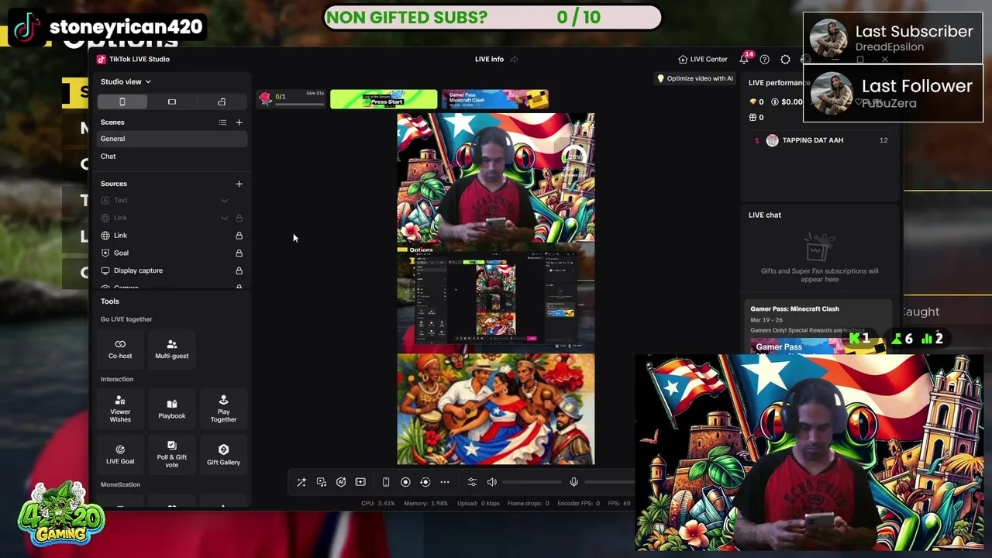The image size is (992, 558).
Task: Open Gamer Pass Minecraft Clash banner
Action: point(495,99)
